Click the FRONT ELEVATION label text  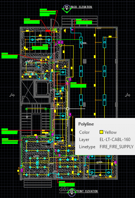tap(87, 191)
